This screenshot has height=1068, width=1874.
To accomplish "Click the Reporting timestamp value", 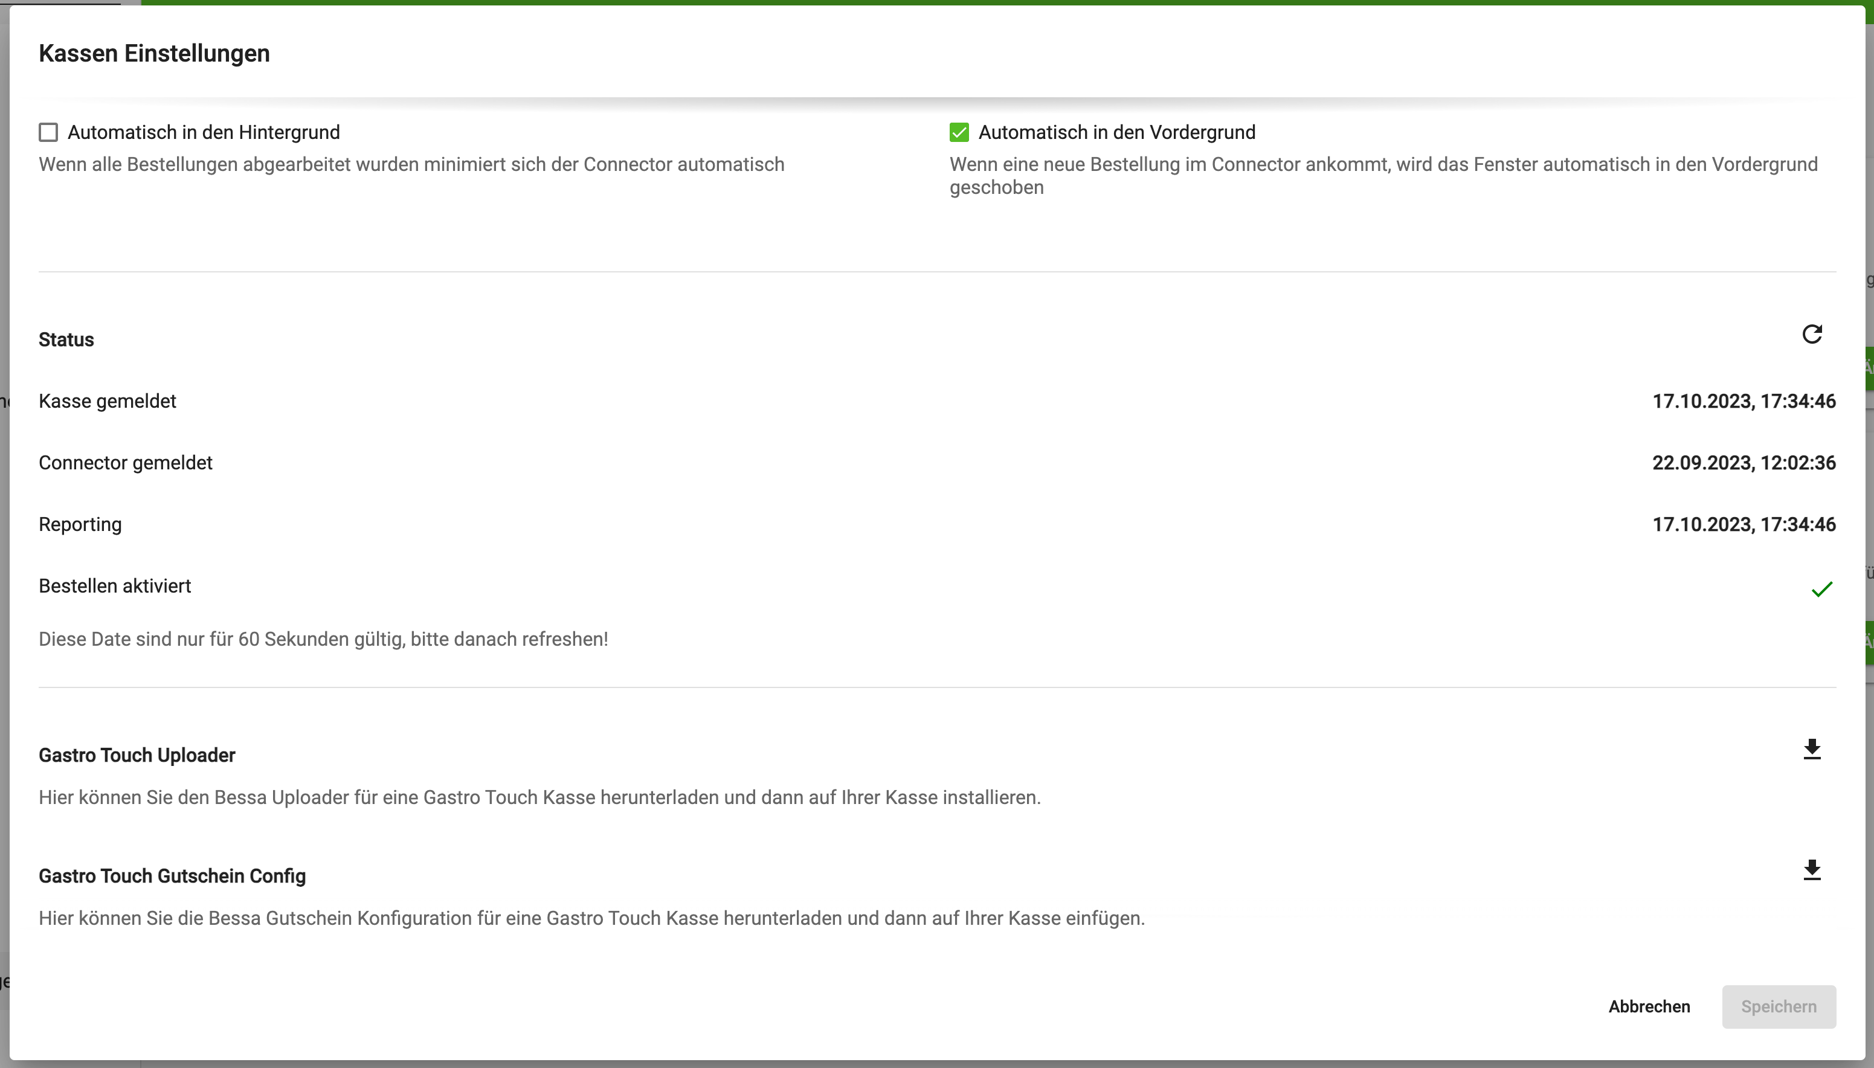I will coord(1744,524).
